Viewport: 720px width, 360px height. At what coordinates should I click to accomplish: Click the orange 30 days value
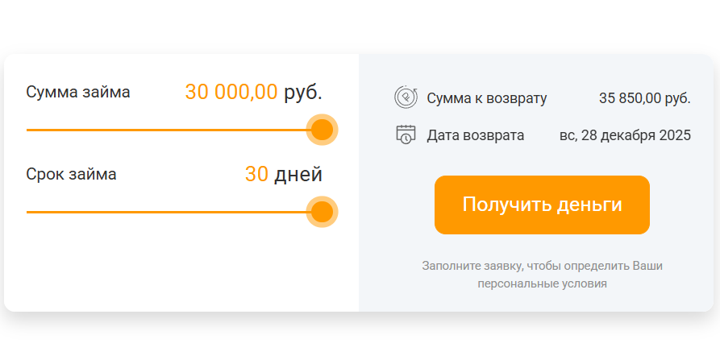click(x=256, y=174)
